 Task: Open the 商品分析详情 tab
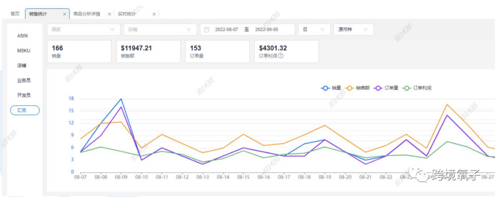(x=87, y=14)
